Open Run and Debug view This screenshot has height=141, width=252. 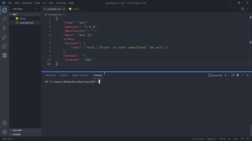pos(4,37)
